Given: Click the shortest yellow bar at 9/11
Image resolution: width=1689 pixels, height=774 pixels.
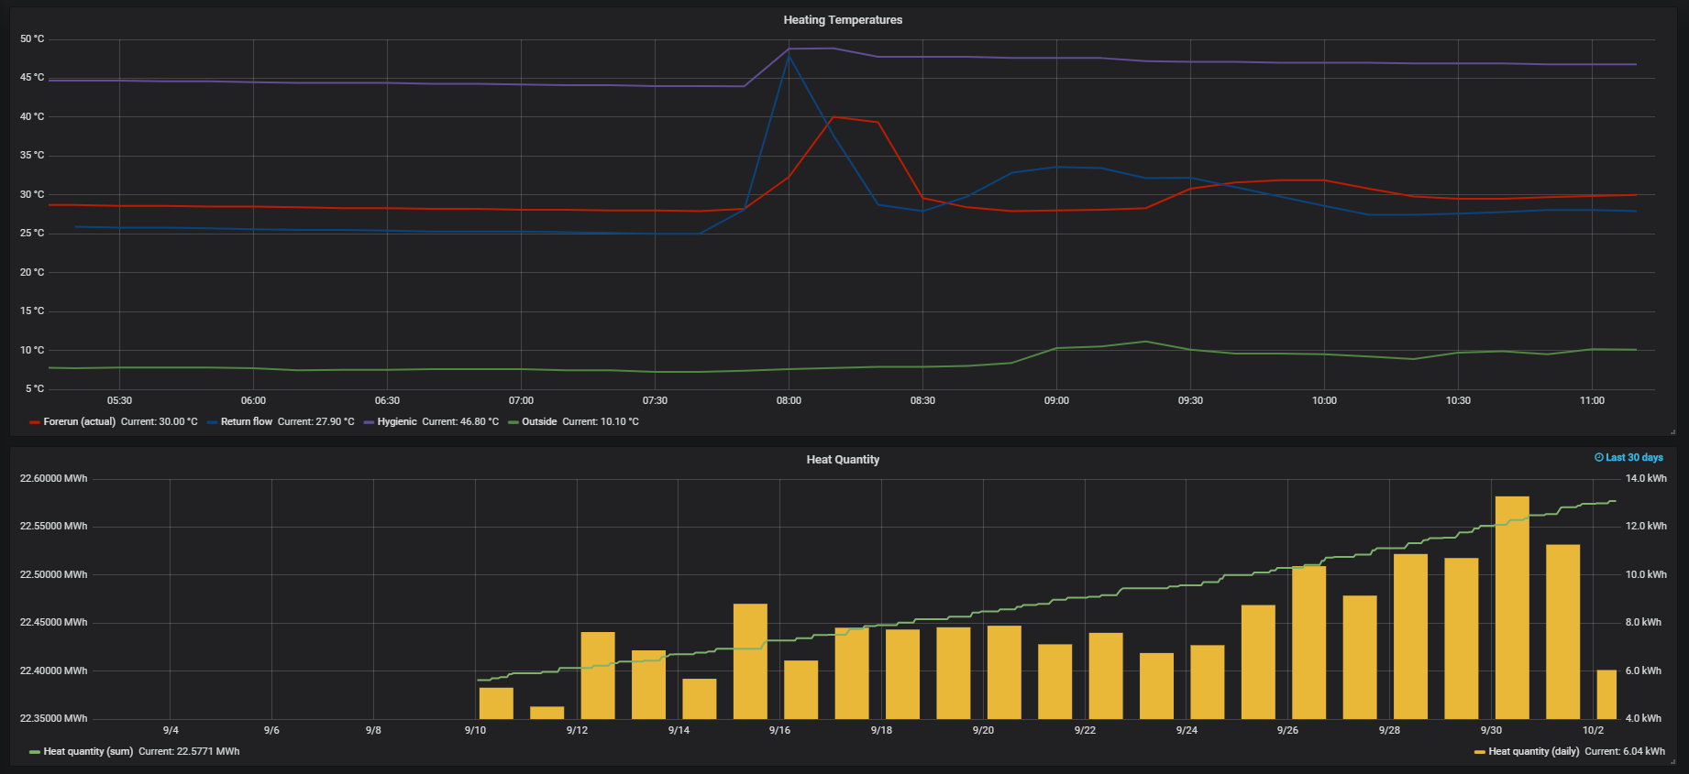Looking at the screenshot, I should pyautogui.click(x=547, y=713).
